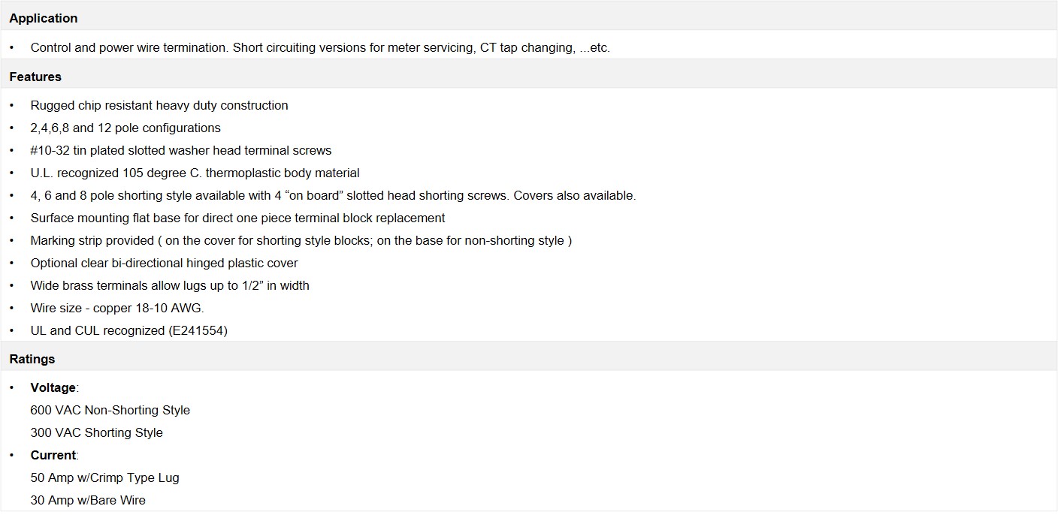Click the bold 'Voltage' label
The image size is (1058, 515).
pos(53,387)
